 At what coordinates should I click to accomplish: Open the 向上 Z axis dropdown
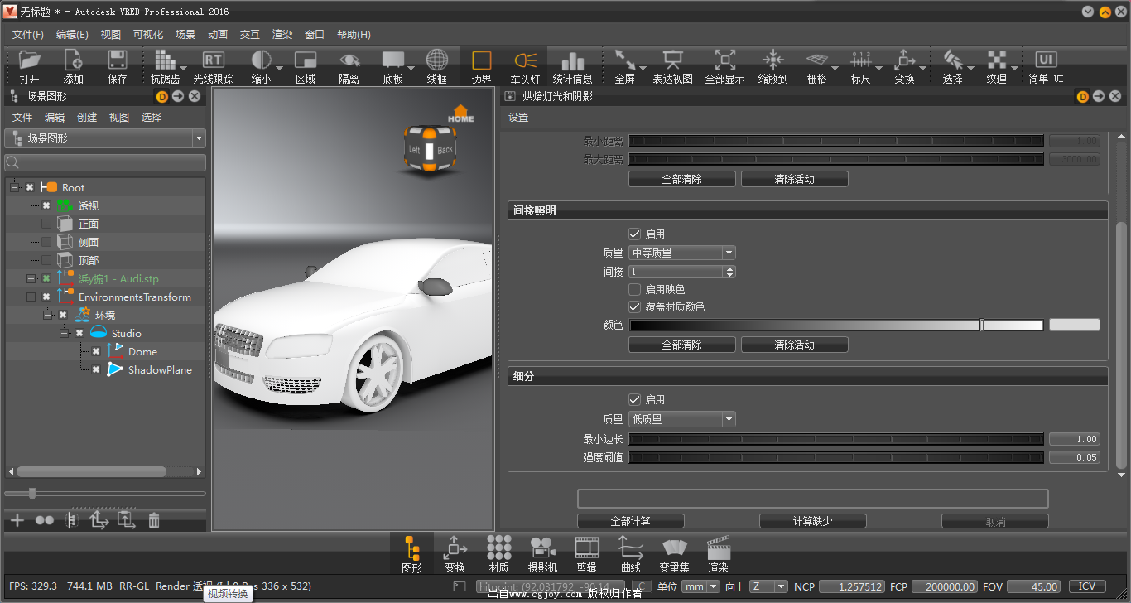[768, 586]
